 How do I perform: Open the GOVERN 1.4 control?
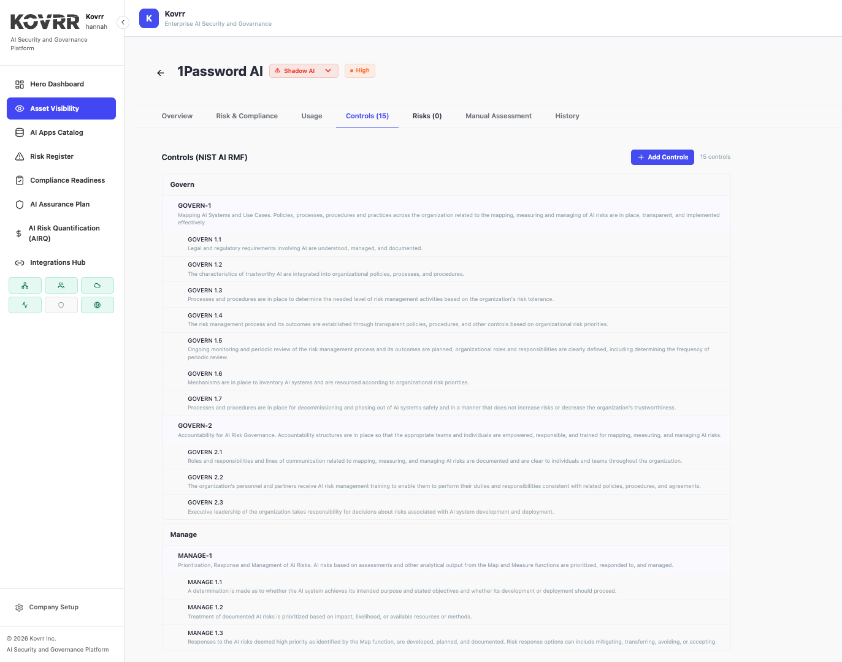tap(446, 320)
